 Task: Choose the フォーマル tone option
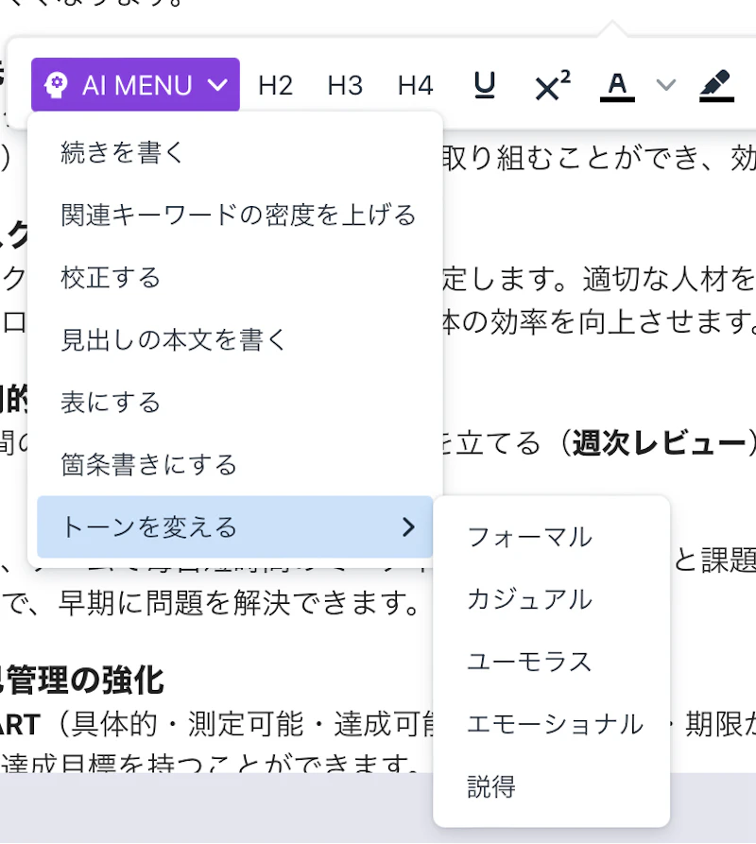pyautogui.click(x=529, y=537)
